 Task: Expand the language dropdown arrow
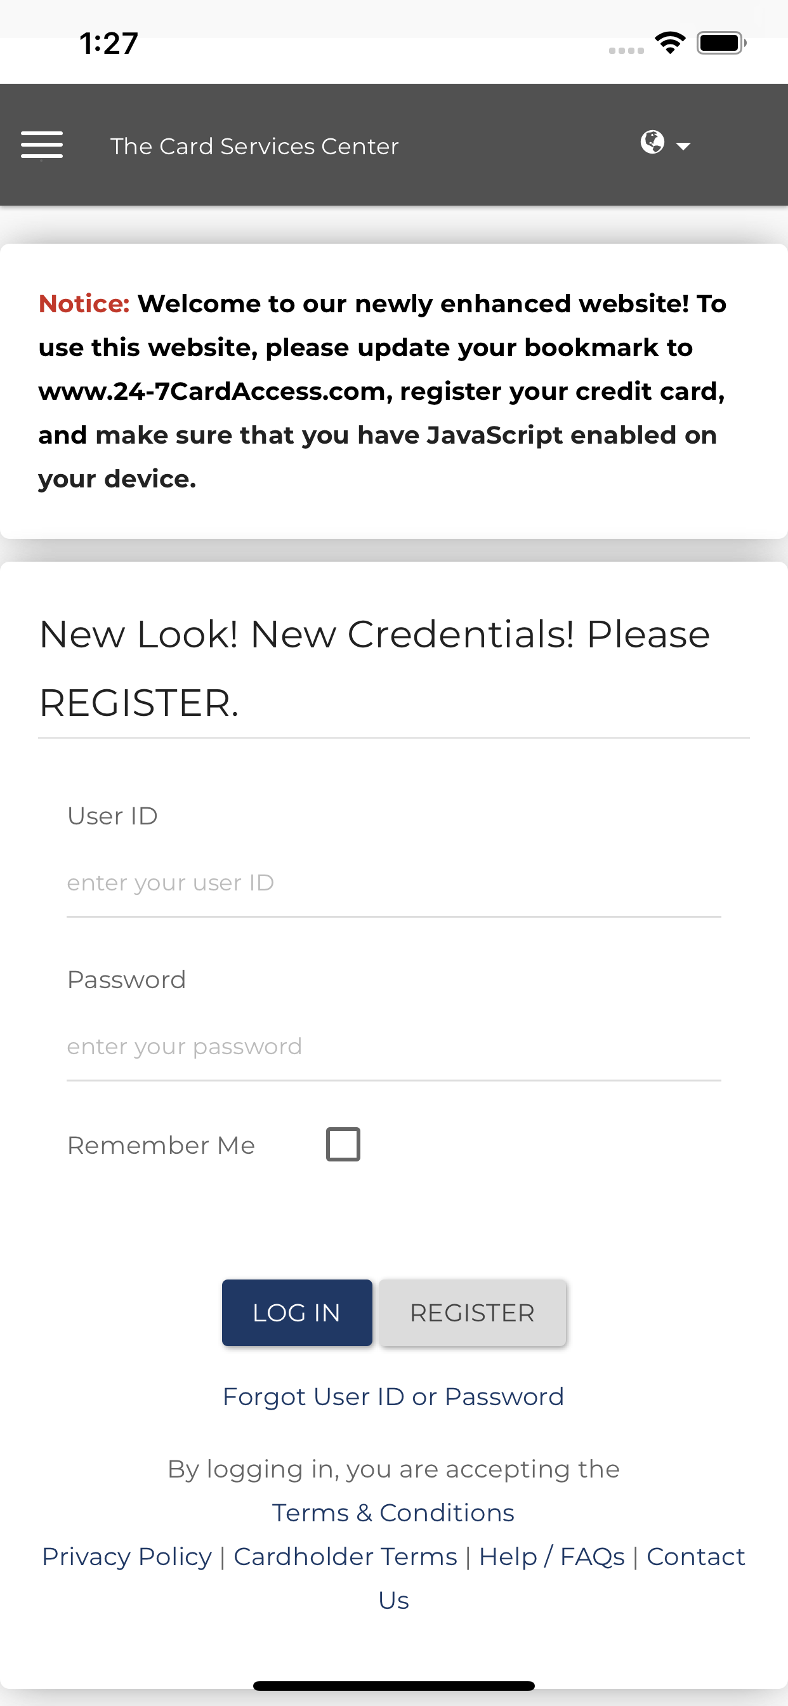(x=683, y=147)
